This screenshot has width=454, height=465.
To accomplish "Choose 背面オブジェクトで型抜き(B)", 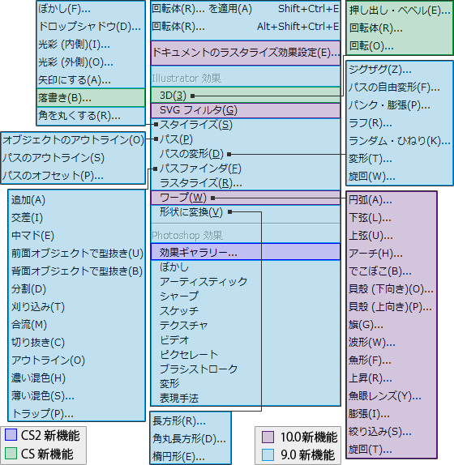I will (76, 271).
